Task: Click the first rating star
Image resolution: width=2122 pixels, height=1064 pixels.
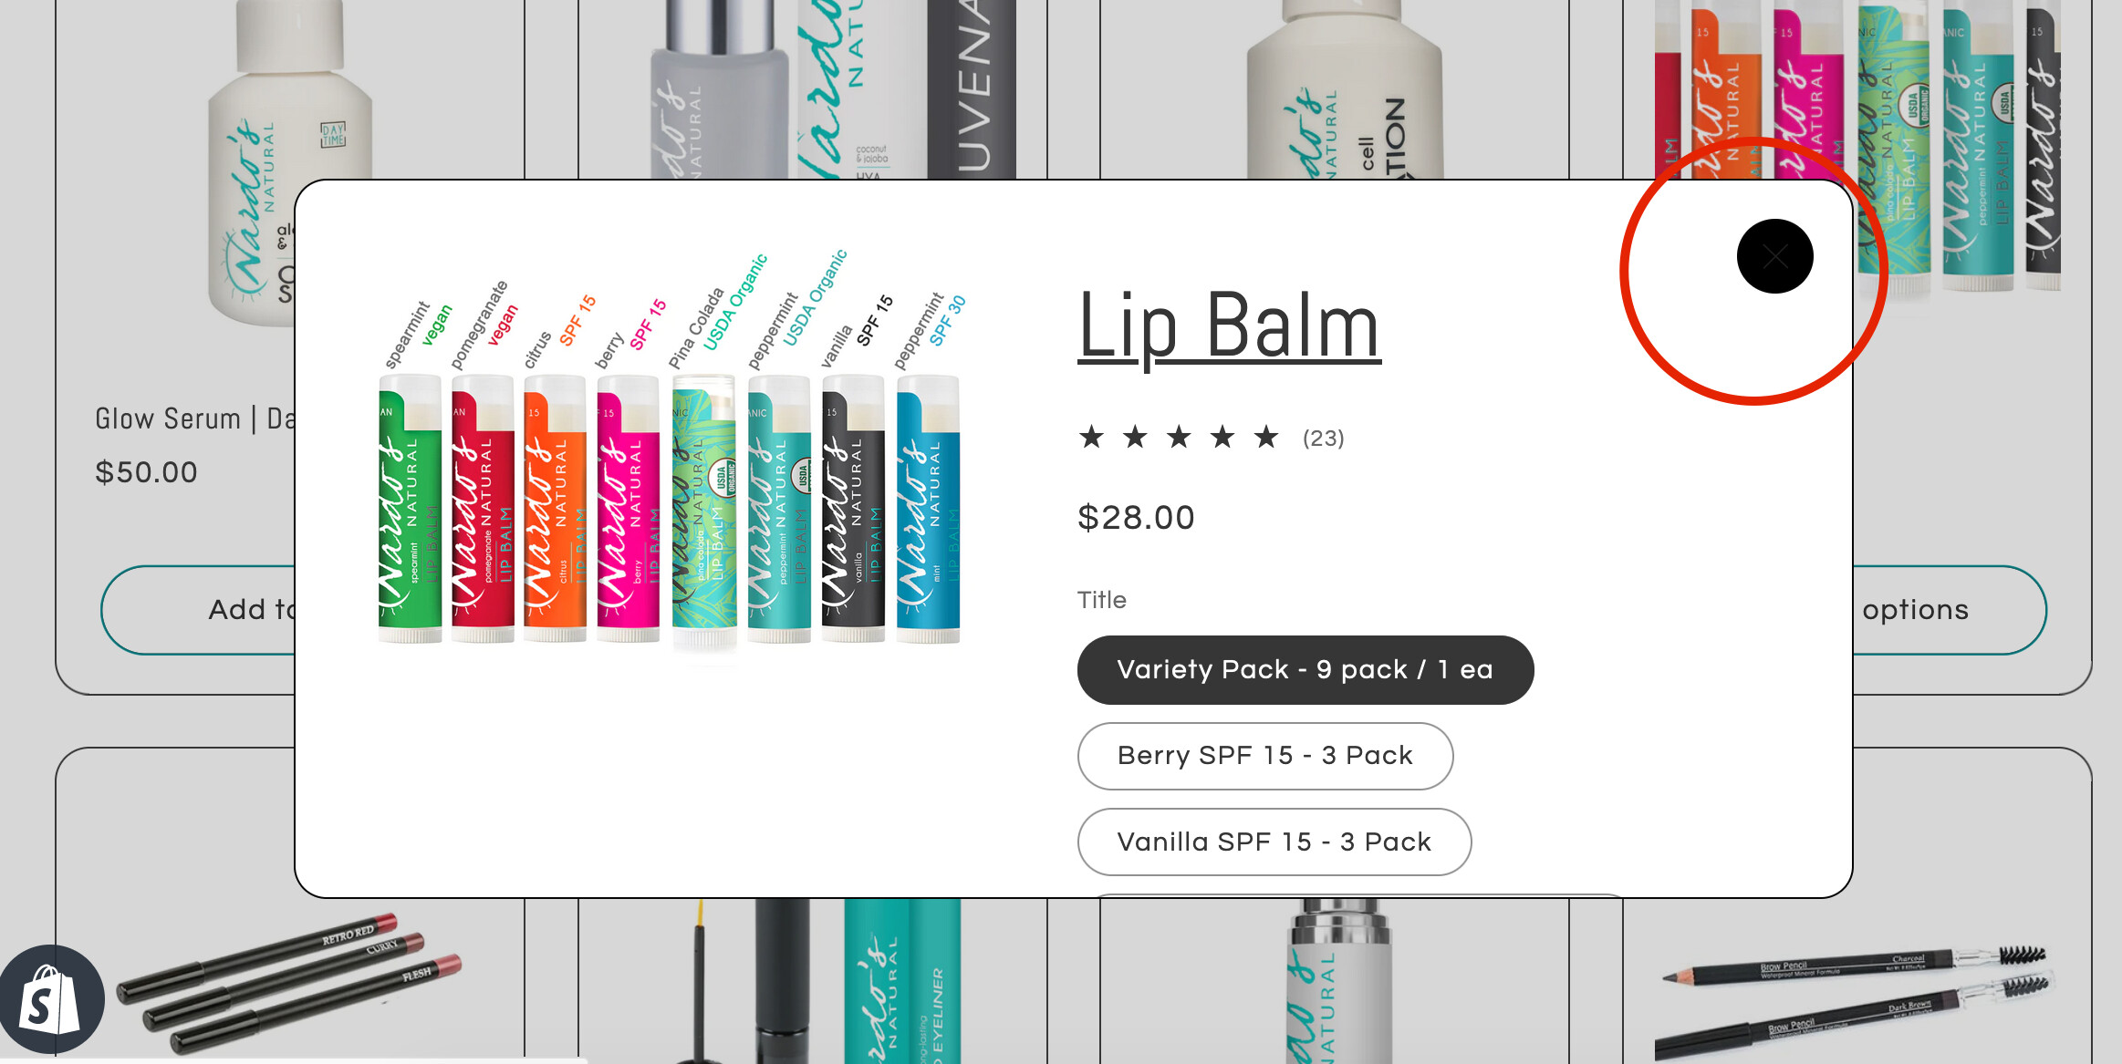Action: pyautogui.click(x=1091, y=438)
